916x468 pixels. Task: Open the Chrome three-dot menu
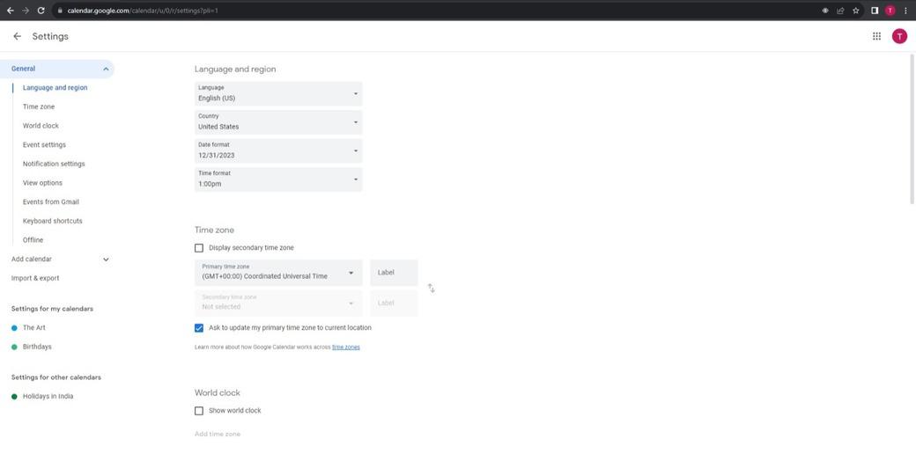(905, 11)
